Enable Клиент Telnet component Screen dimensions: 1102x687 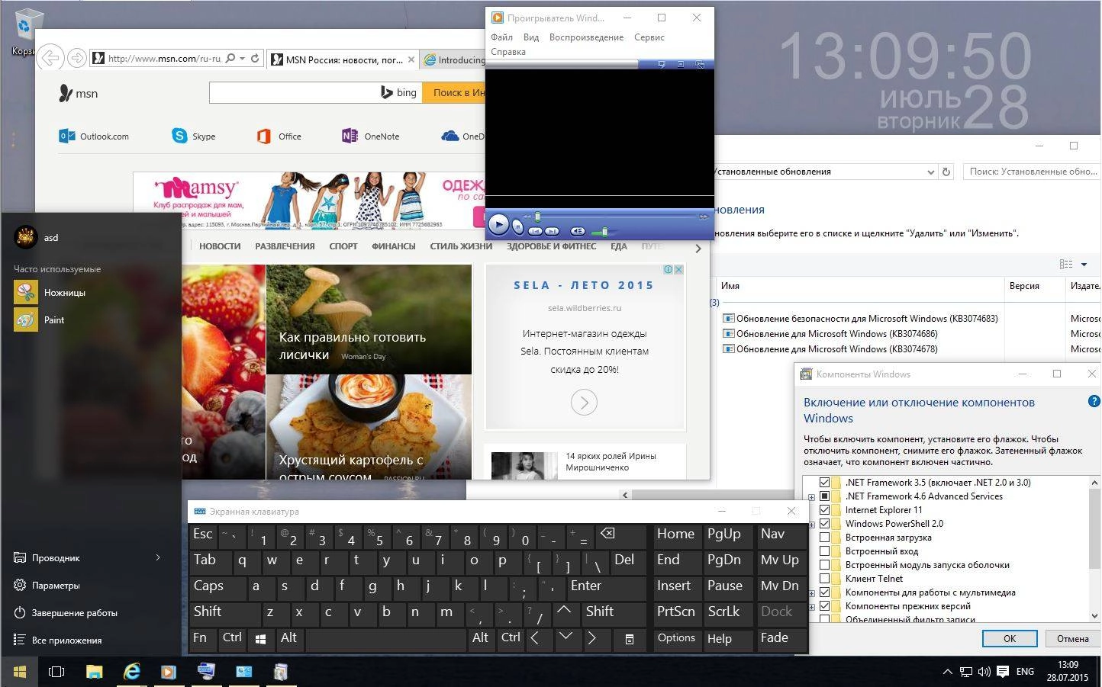click(824, 579)
